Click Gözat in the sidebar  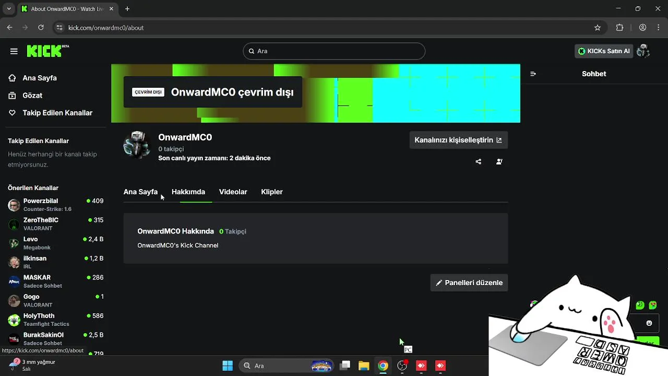coord(32,96)
